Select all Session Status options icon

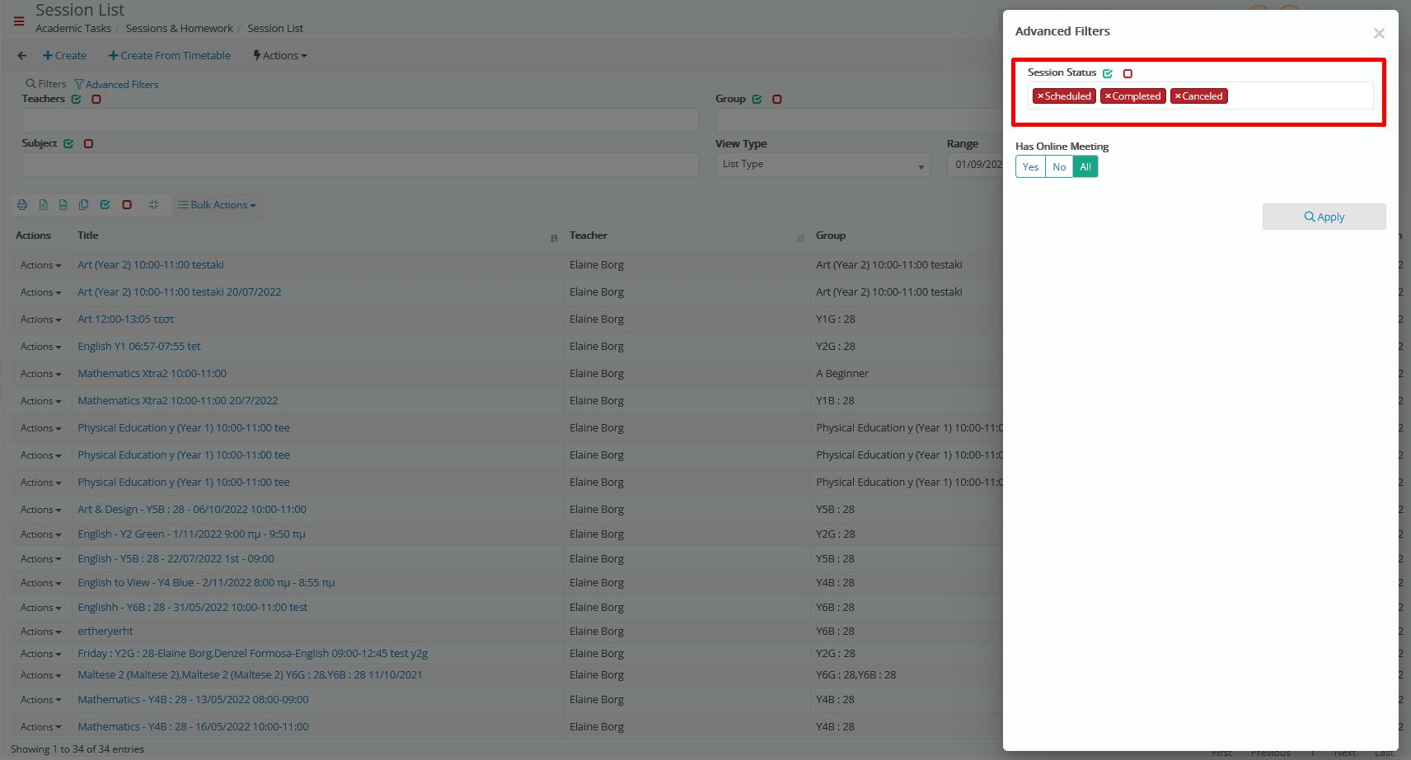click(x=1108, y=73)
